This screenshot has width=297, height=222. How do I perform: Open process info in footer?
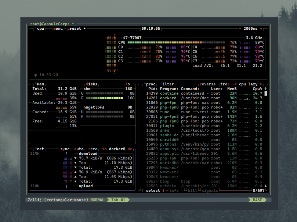(174, 191)
